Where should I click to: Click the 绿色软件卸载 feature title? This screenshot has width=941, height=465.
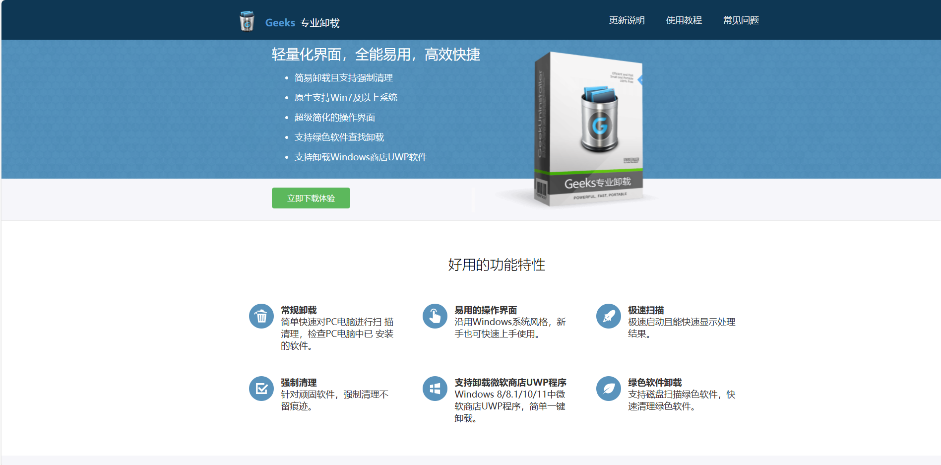pos(655,383)
